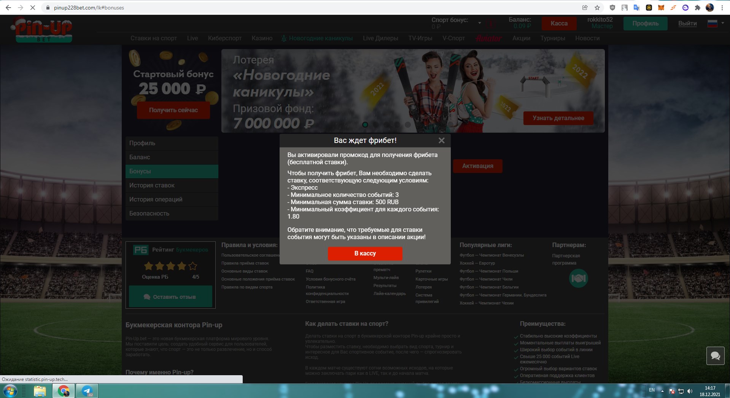
Task: Click the red 'В кассу' button
Action: coord(365,254)
